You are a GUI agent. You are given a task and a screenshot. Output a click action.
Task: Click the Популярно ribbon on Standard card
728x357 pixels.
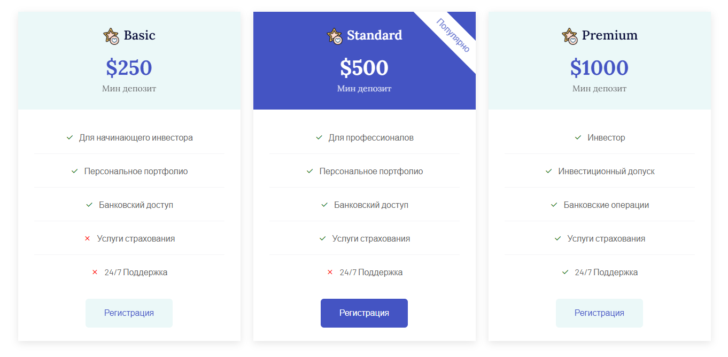453,35
